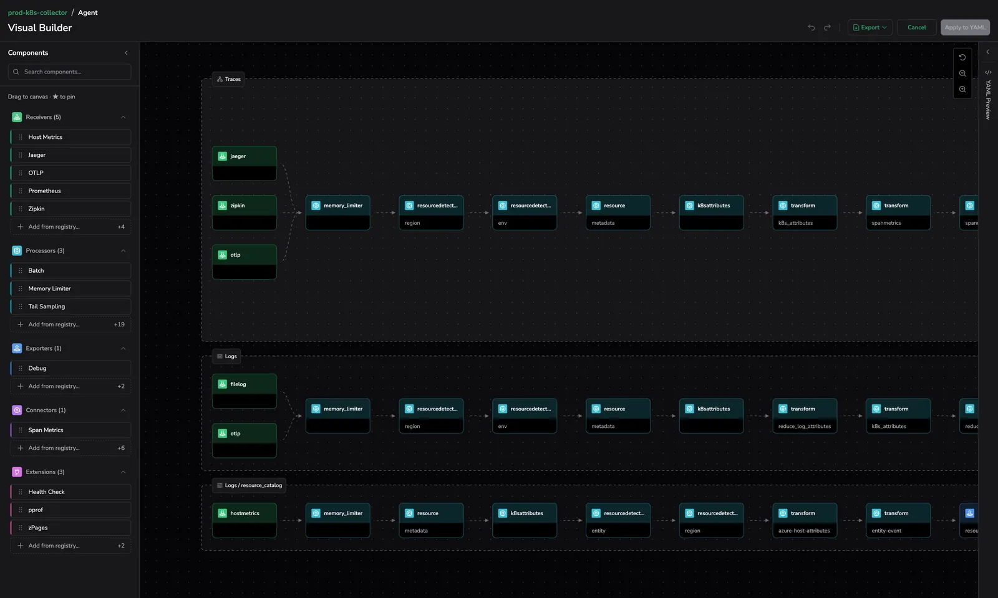The width and height of the screenshot is (998, 598).
Task: Click the Connectors category icon
Action: pyautogui.click(x=17, y=410)
